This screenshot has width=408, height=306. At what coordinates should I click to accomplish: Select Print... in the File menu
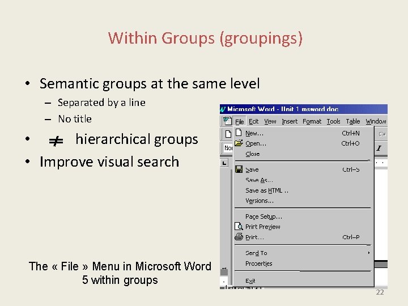303,237
